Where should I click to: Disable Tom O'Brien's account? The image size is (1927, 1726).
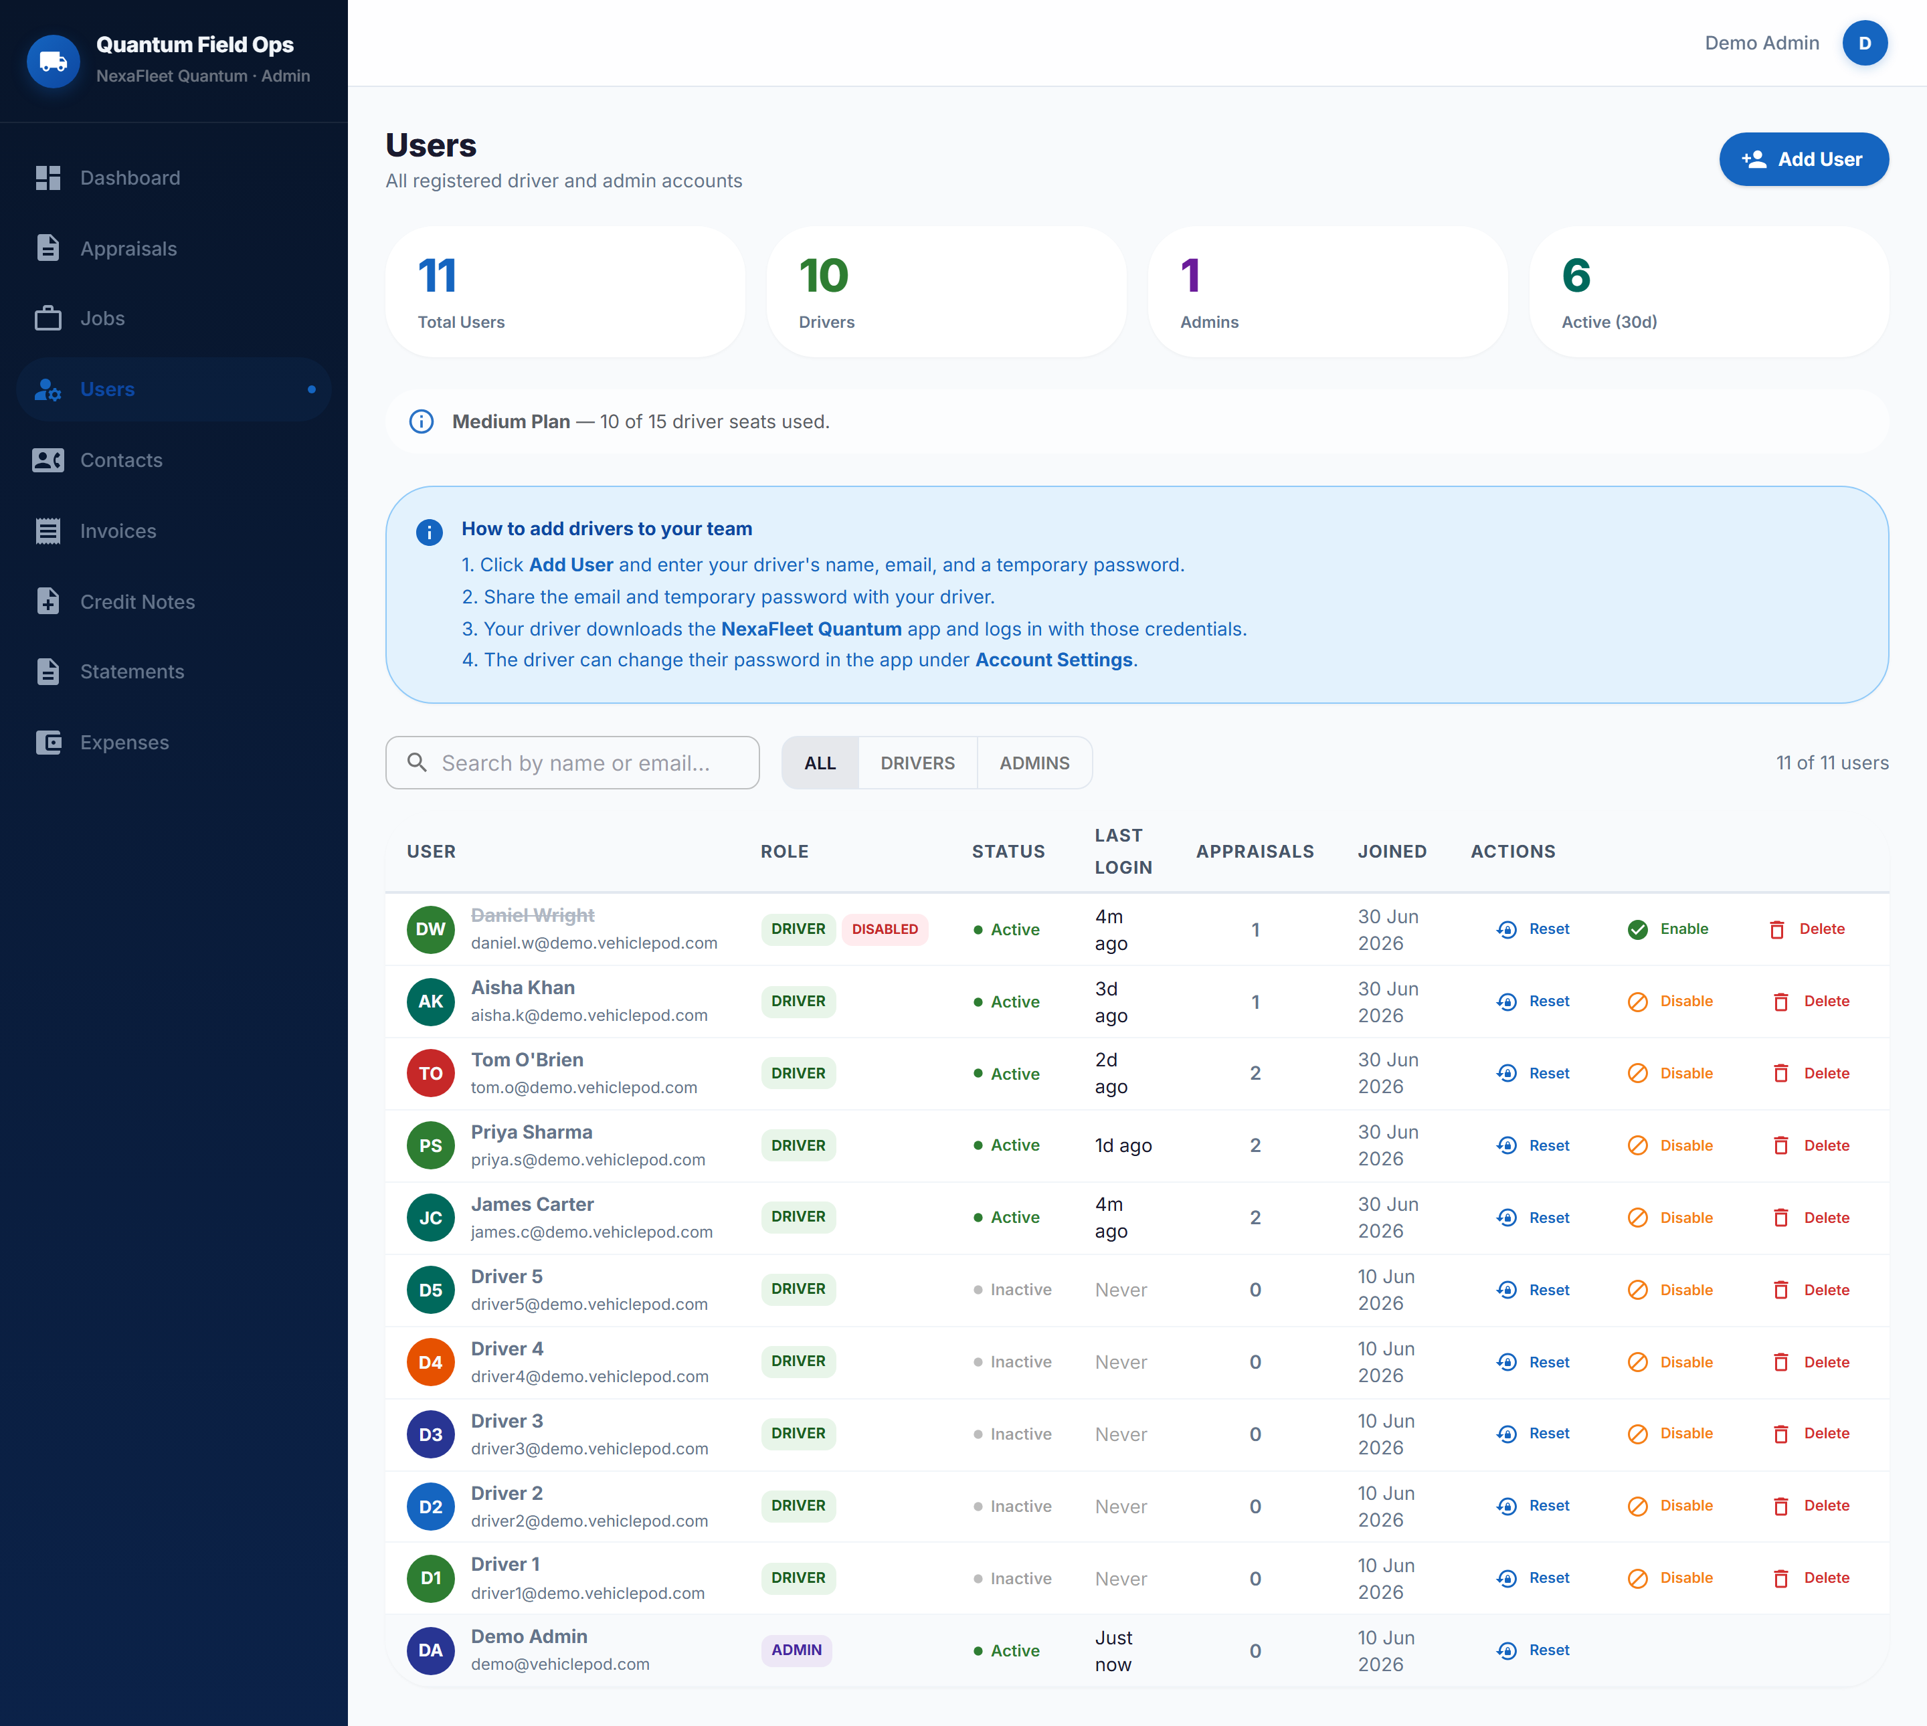click(1670, 1074)
